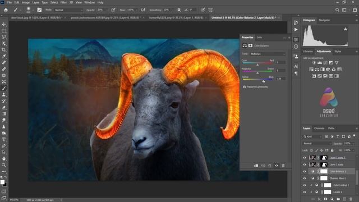Open the Kind filter dropdown in Layers
359x202 pixels.
point(312,136)
